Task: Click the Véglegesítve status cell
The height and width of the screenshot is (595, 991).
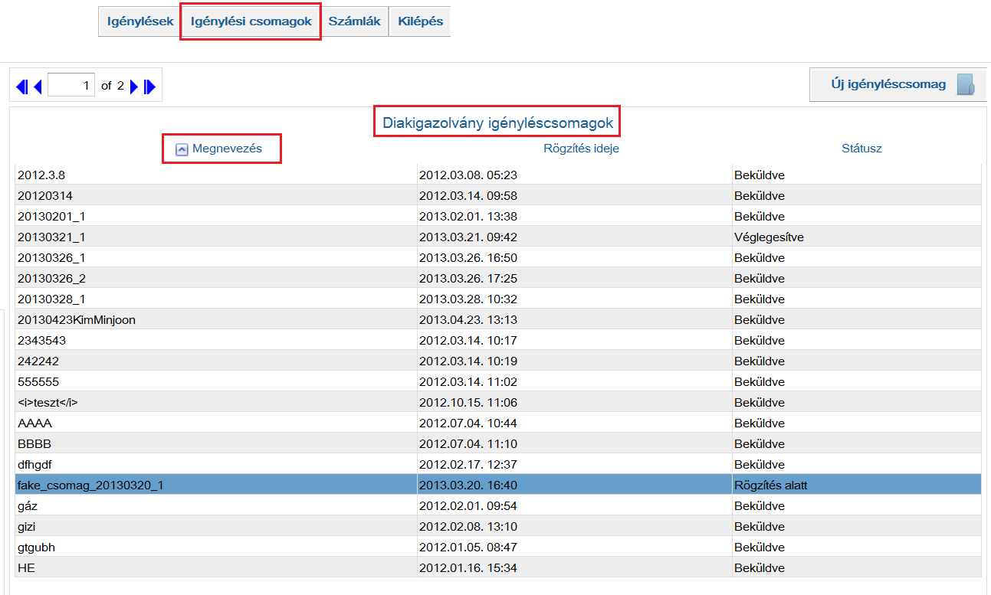Action: point(857,237)
